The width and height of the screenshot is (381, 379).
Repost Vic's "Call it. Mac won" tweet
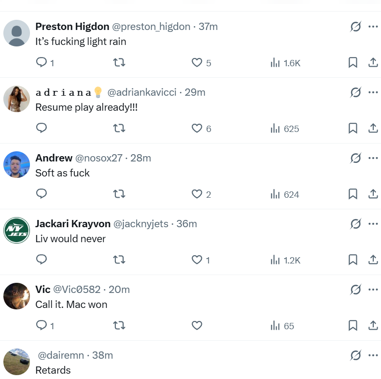119,325
